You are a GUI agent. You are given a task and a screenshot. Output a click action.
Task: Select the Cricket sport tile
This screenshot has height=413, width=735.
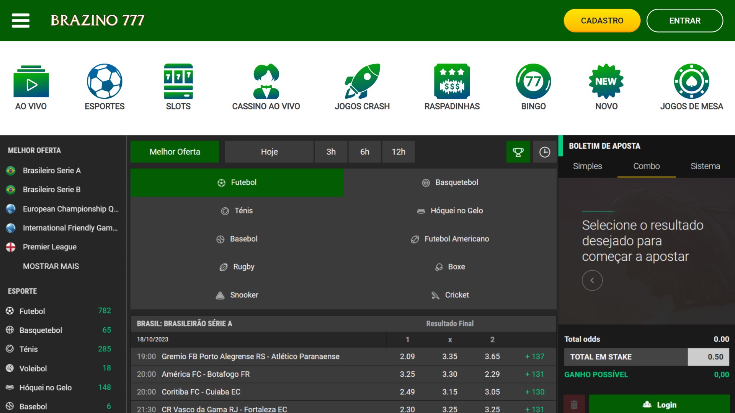pyautogui.click(x=450, y=295)
